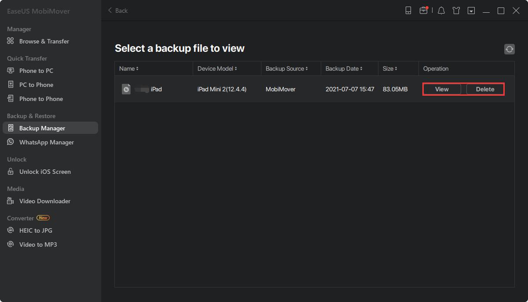This screenshot has width=528, height=302.
Task: Open WhatsApp Manager from sidebar
Action: (x=46, y=142)
